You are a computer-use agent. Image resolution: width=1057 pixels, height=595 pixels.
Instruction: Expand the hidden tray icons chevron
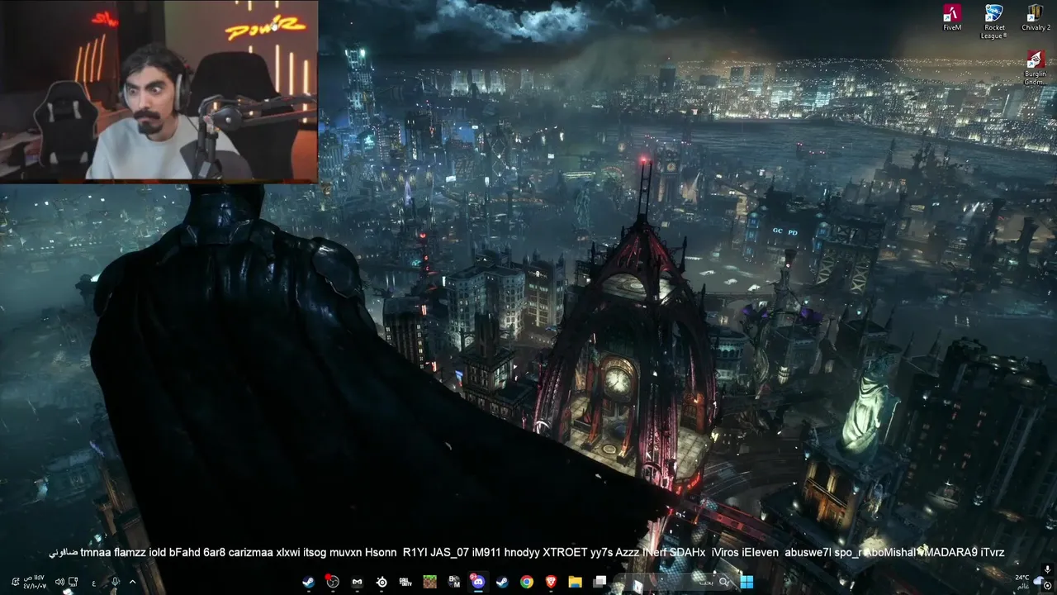[x=132, y=582]
